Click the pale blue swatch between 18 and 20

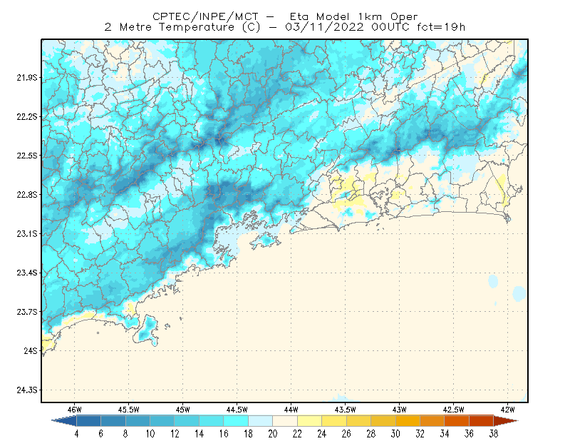(x=261, y=421)
